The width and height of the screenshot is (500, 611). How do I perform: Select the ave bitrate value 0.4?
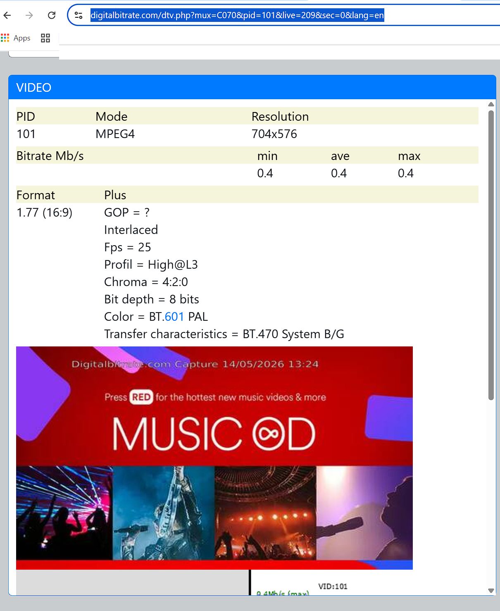tap(339, 173)
